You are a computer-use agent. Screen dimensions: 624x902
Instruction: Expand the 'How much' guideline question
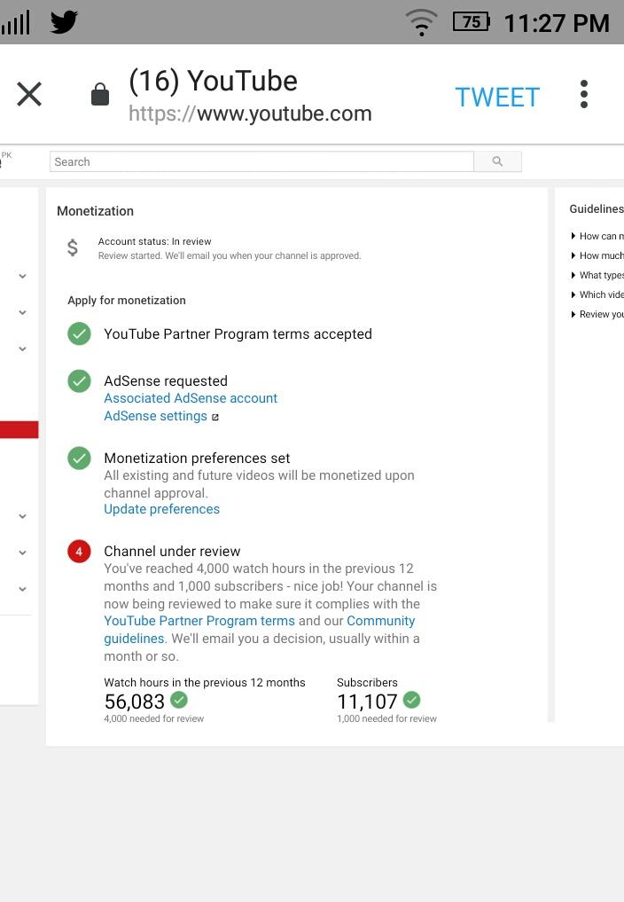[x=597, y=255]
